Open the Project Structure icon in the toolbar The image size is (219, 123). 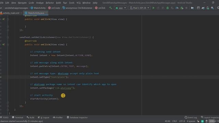(192, 8)
